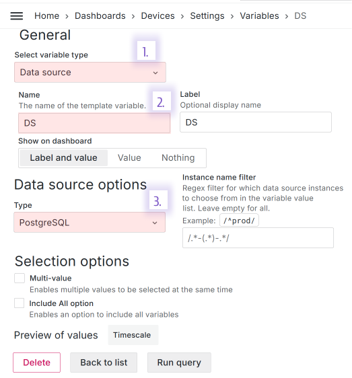The width and height of the screenshot is (352, 378).
Task: Focus the variable Name field
Action: click(94, 123)
